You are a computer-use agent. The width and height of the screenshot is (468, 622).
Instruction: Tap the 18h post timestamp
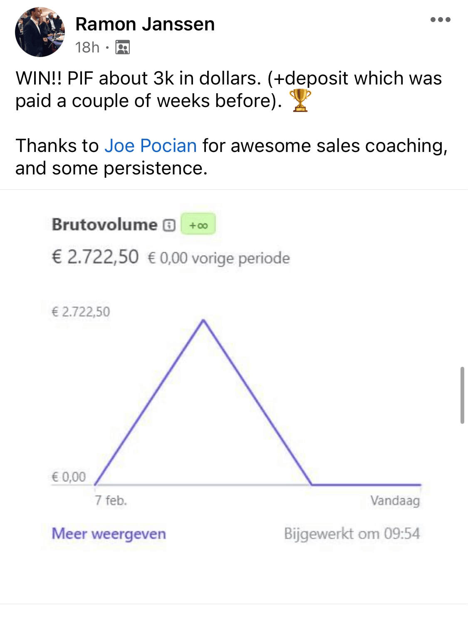click(x=87, y=47)
